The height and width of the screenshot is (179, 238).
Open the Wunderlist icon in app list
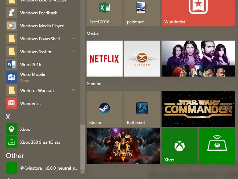pyautogui.click(x=12, y=103)
